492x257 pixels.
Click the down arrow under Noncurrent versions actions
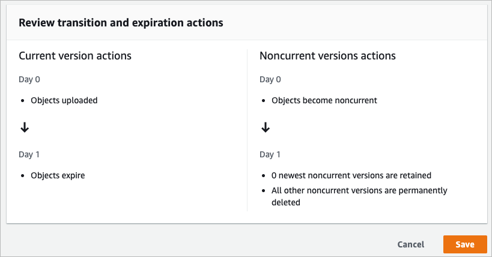pos(265,128)
